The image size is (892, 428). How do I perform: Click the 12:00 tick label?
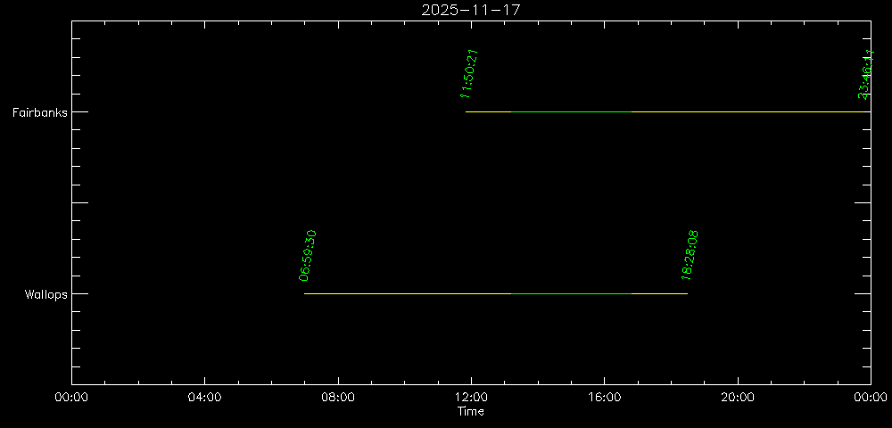tap(470, 398)
